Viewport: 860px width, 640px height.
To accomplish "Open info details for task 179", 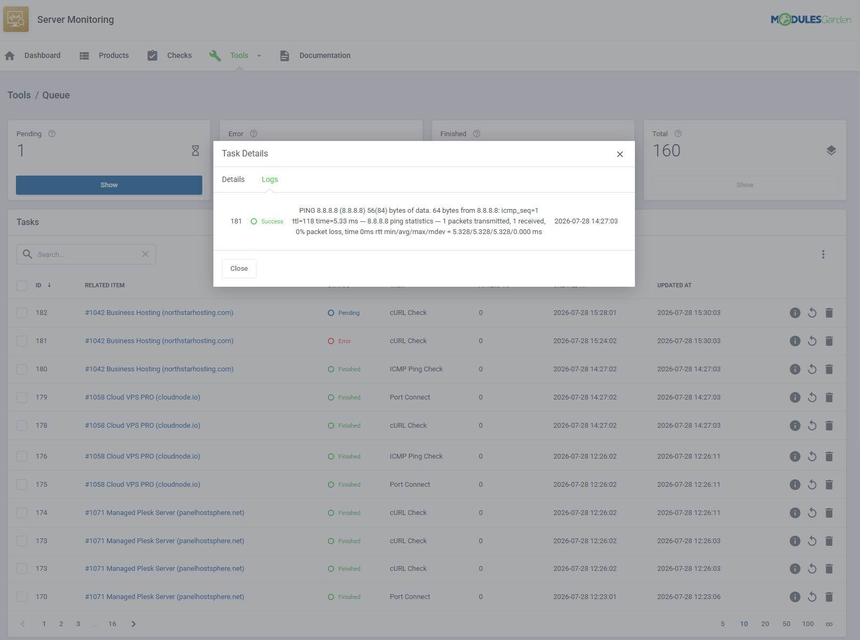I will 795,397.
